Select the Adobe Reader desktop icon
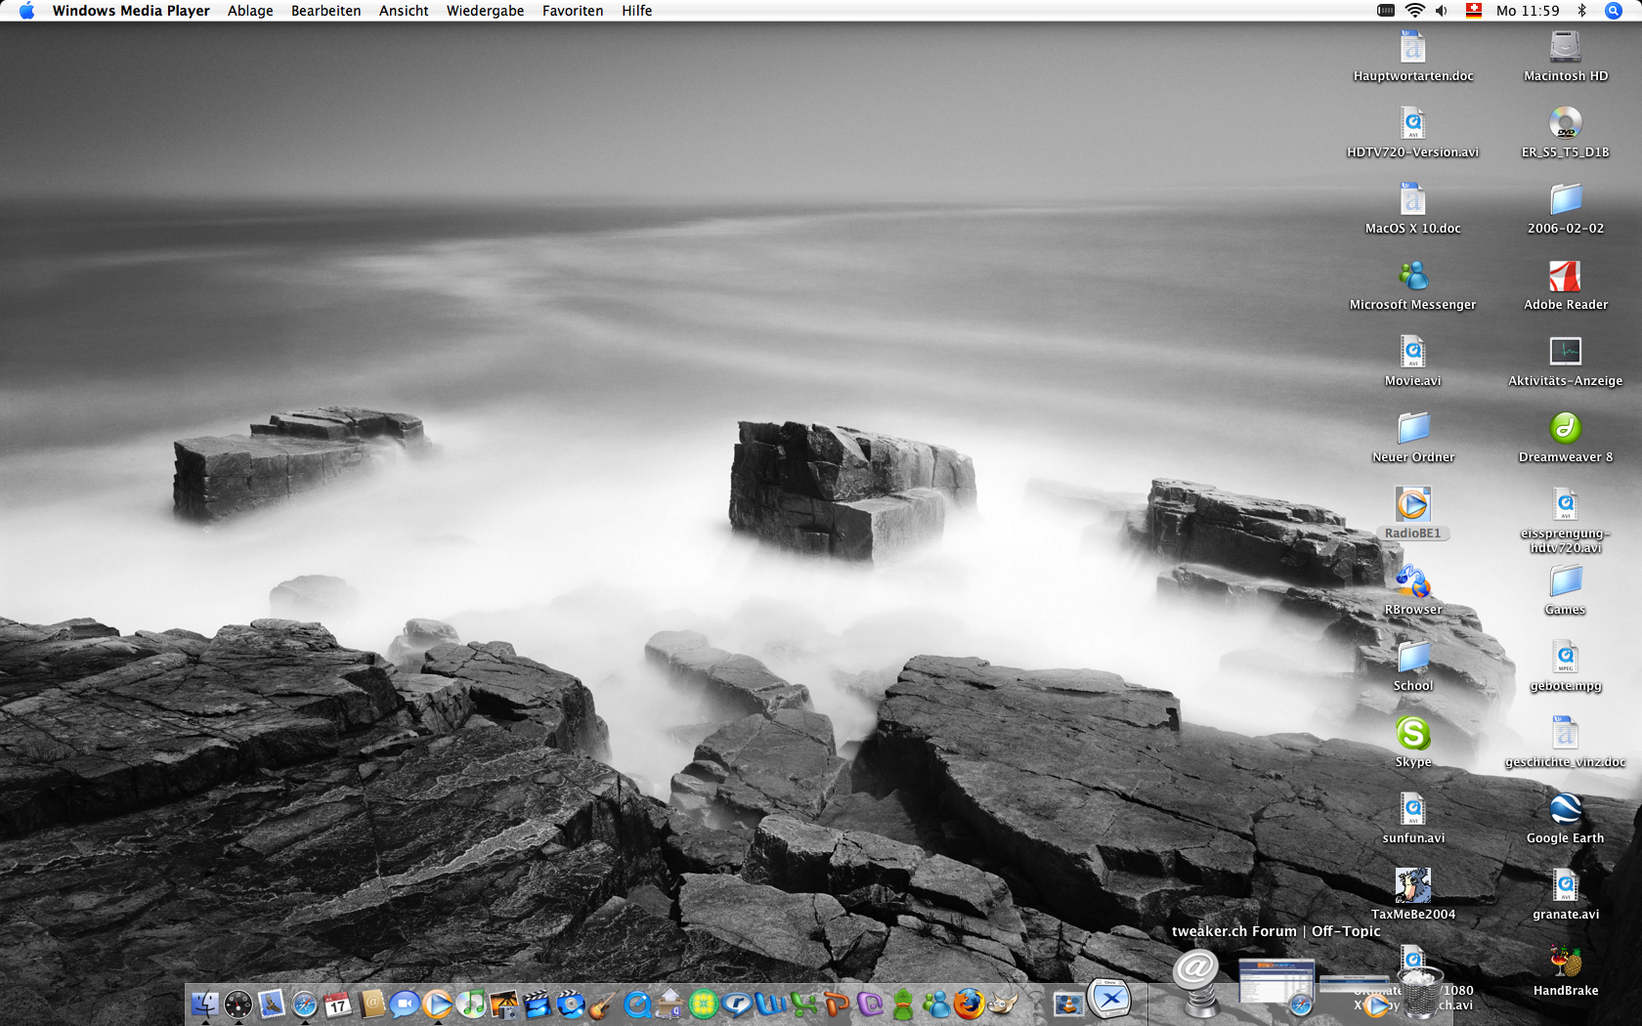The image size is (1642, 1026). point(1565,278)
